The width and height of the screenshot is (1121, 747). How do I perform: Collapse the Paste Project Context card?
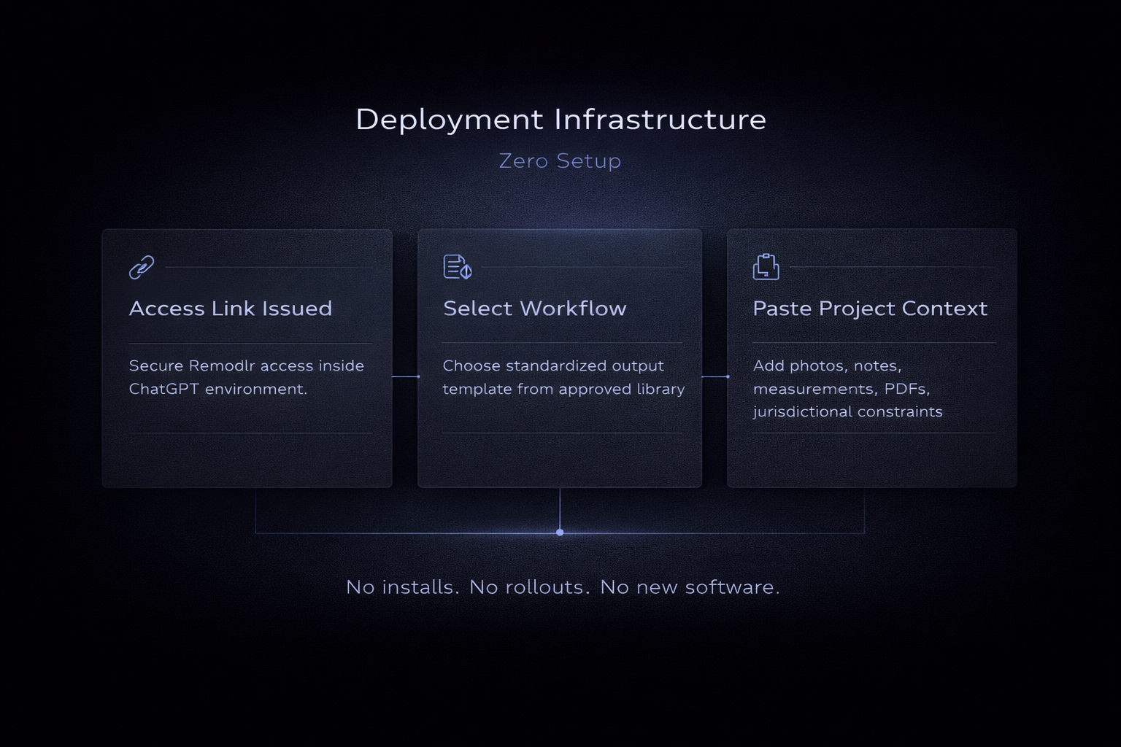[871, 357]
